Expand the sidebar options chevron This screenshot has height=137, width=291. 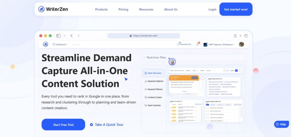65,36
